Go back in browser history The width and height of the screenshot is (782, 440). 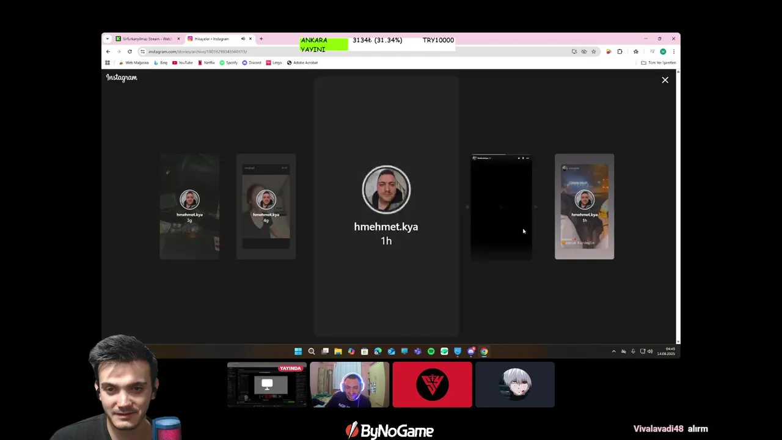coord(108,51)
